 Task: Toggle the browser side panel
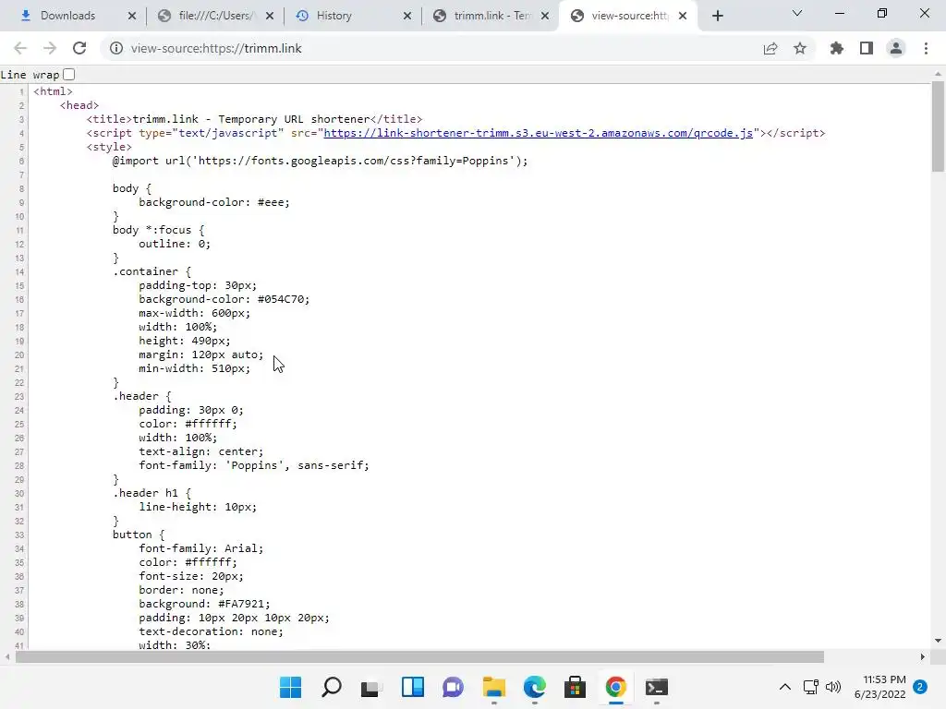point(867,48)
